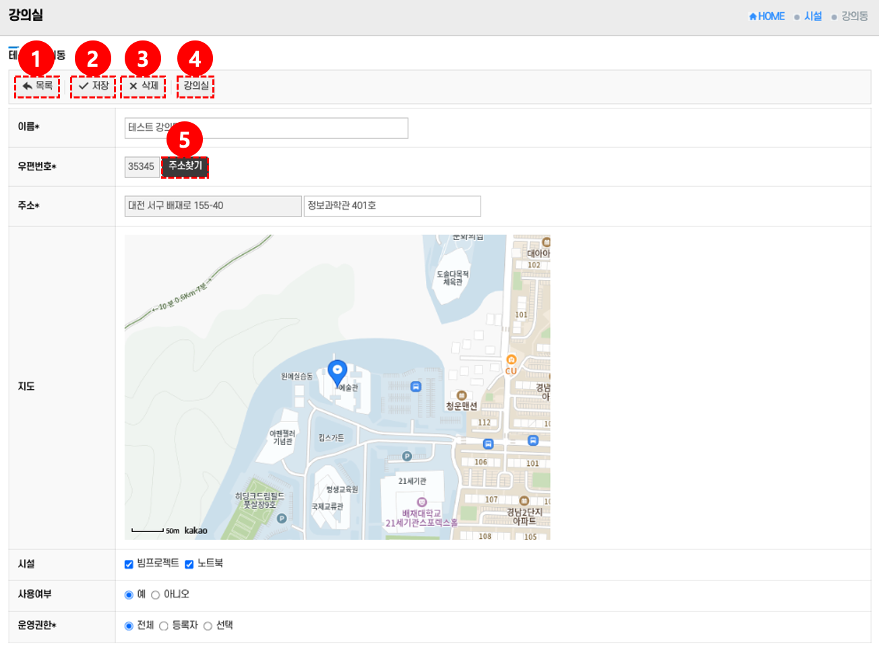Save the form with 저장 button
The height and width of the screenshot is (650, 879).
point(93,86)
